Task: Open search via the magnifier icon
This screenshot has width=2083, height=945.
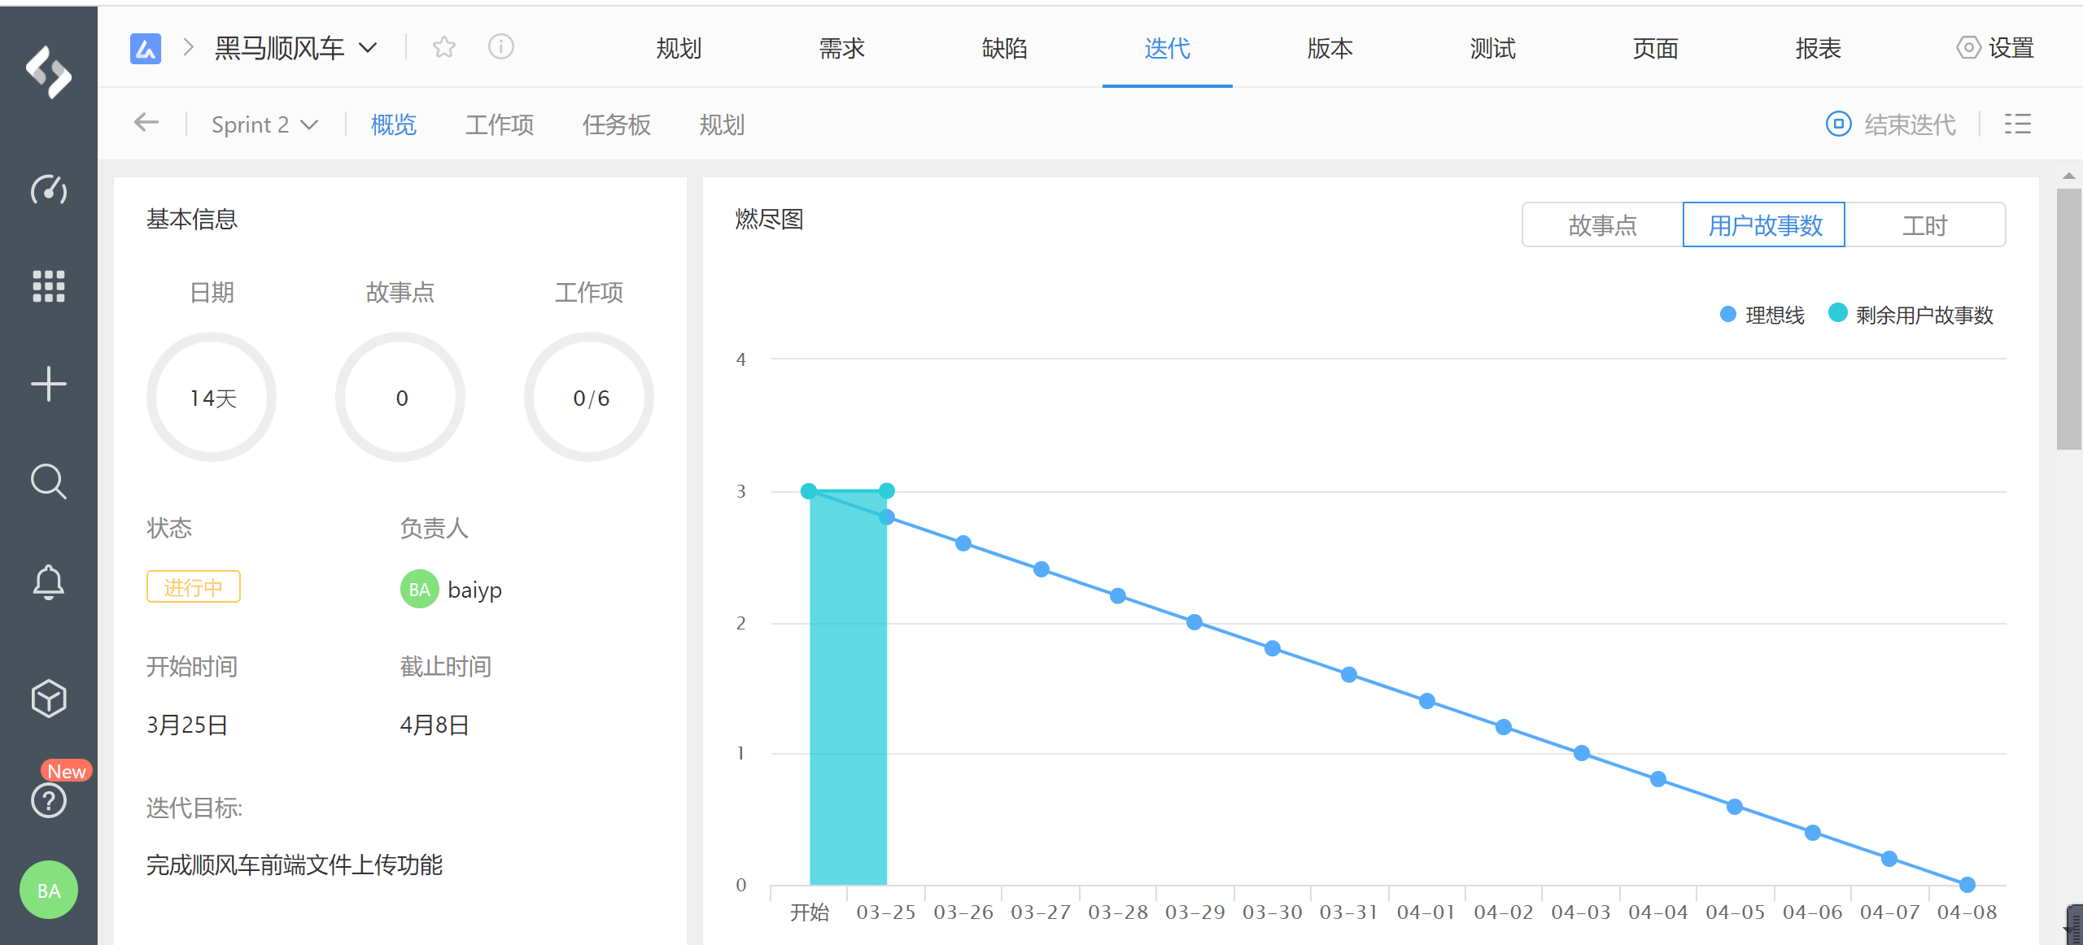Action: coord(48,481)
